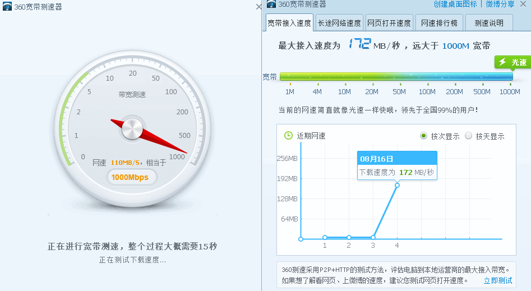Click the 360 logo in left window title
Screen dimensions: 531x291
click(7, 6)
